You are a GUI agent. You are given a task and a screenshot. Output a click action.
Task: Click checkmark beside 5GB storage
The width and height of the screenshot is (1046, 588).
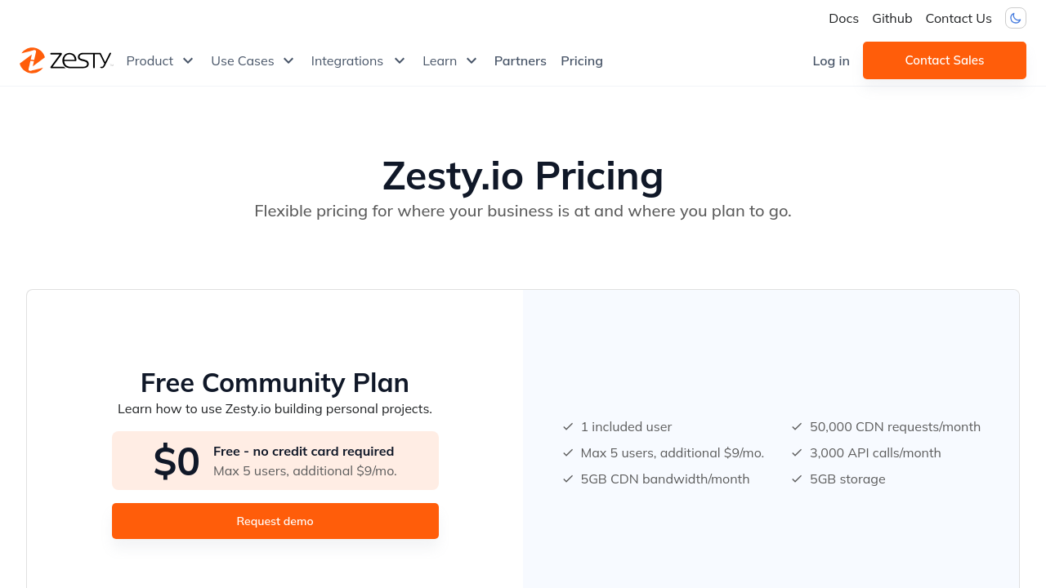[x=797, y=479]
